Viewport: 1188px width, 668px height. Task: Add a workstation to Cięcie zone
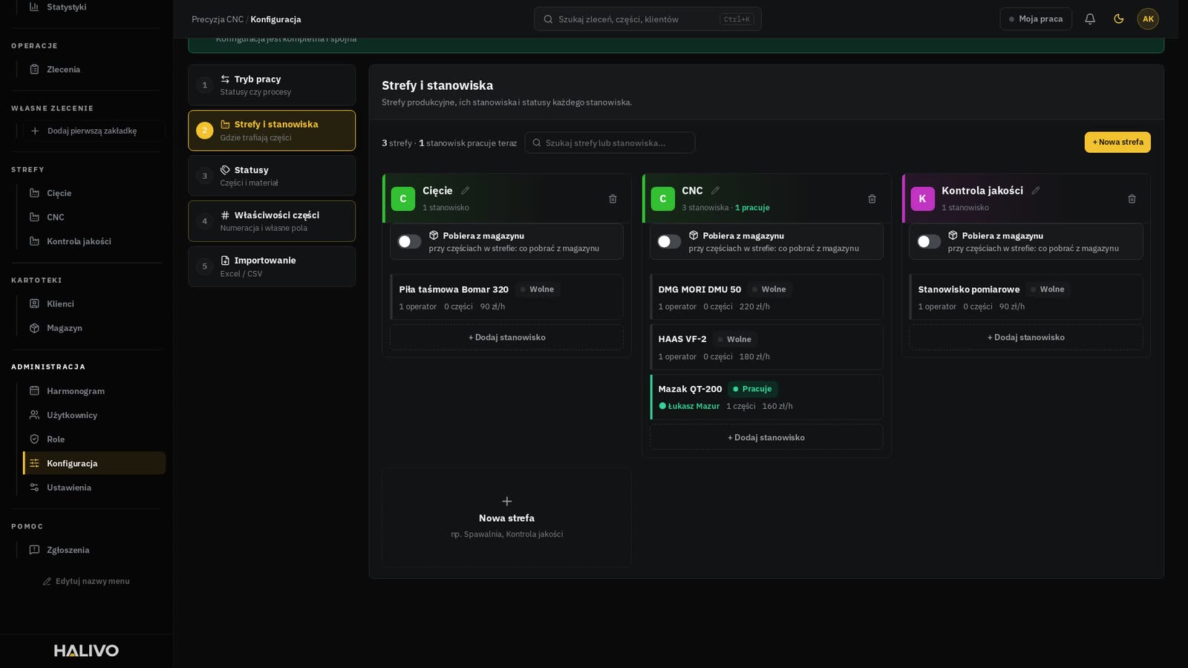(x=506, y=337)
